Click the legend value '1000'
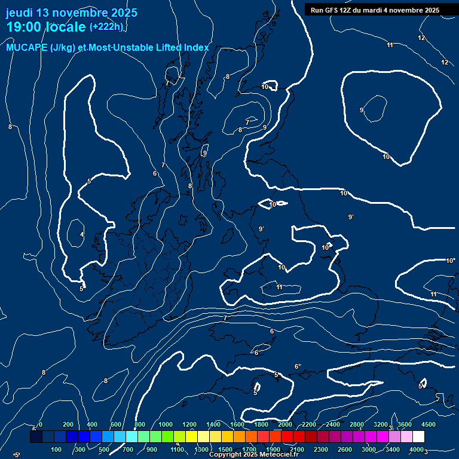This screenshot has height=459, width=459. 166,424
